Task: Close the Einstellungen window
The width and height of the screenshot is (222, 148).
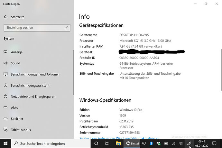Action: pyautogui.click(x=217, y=4)
